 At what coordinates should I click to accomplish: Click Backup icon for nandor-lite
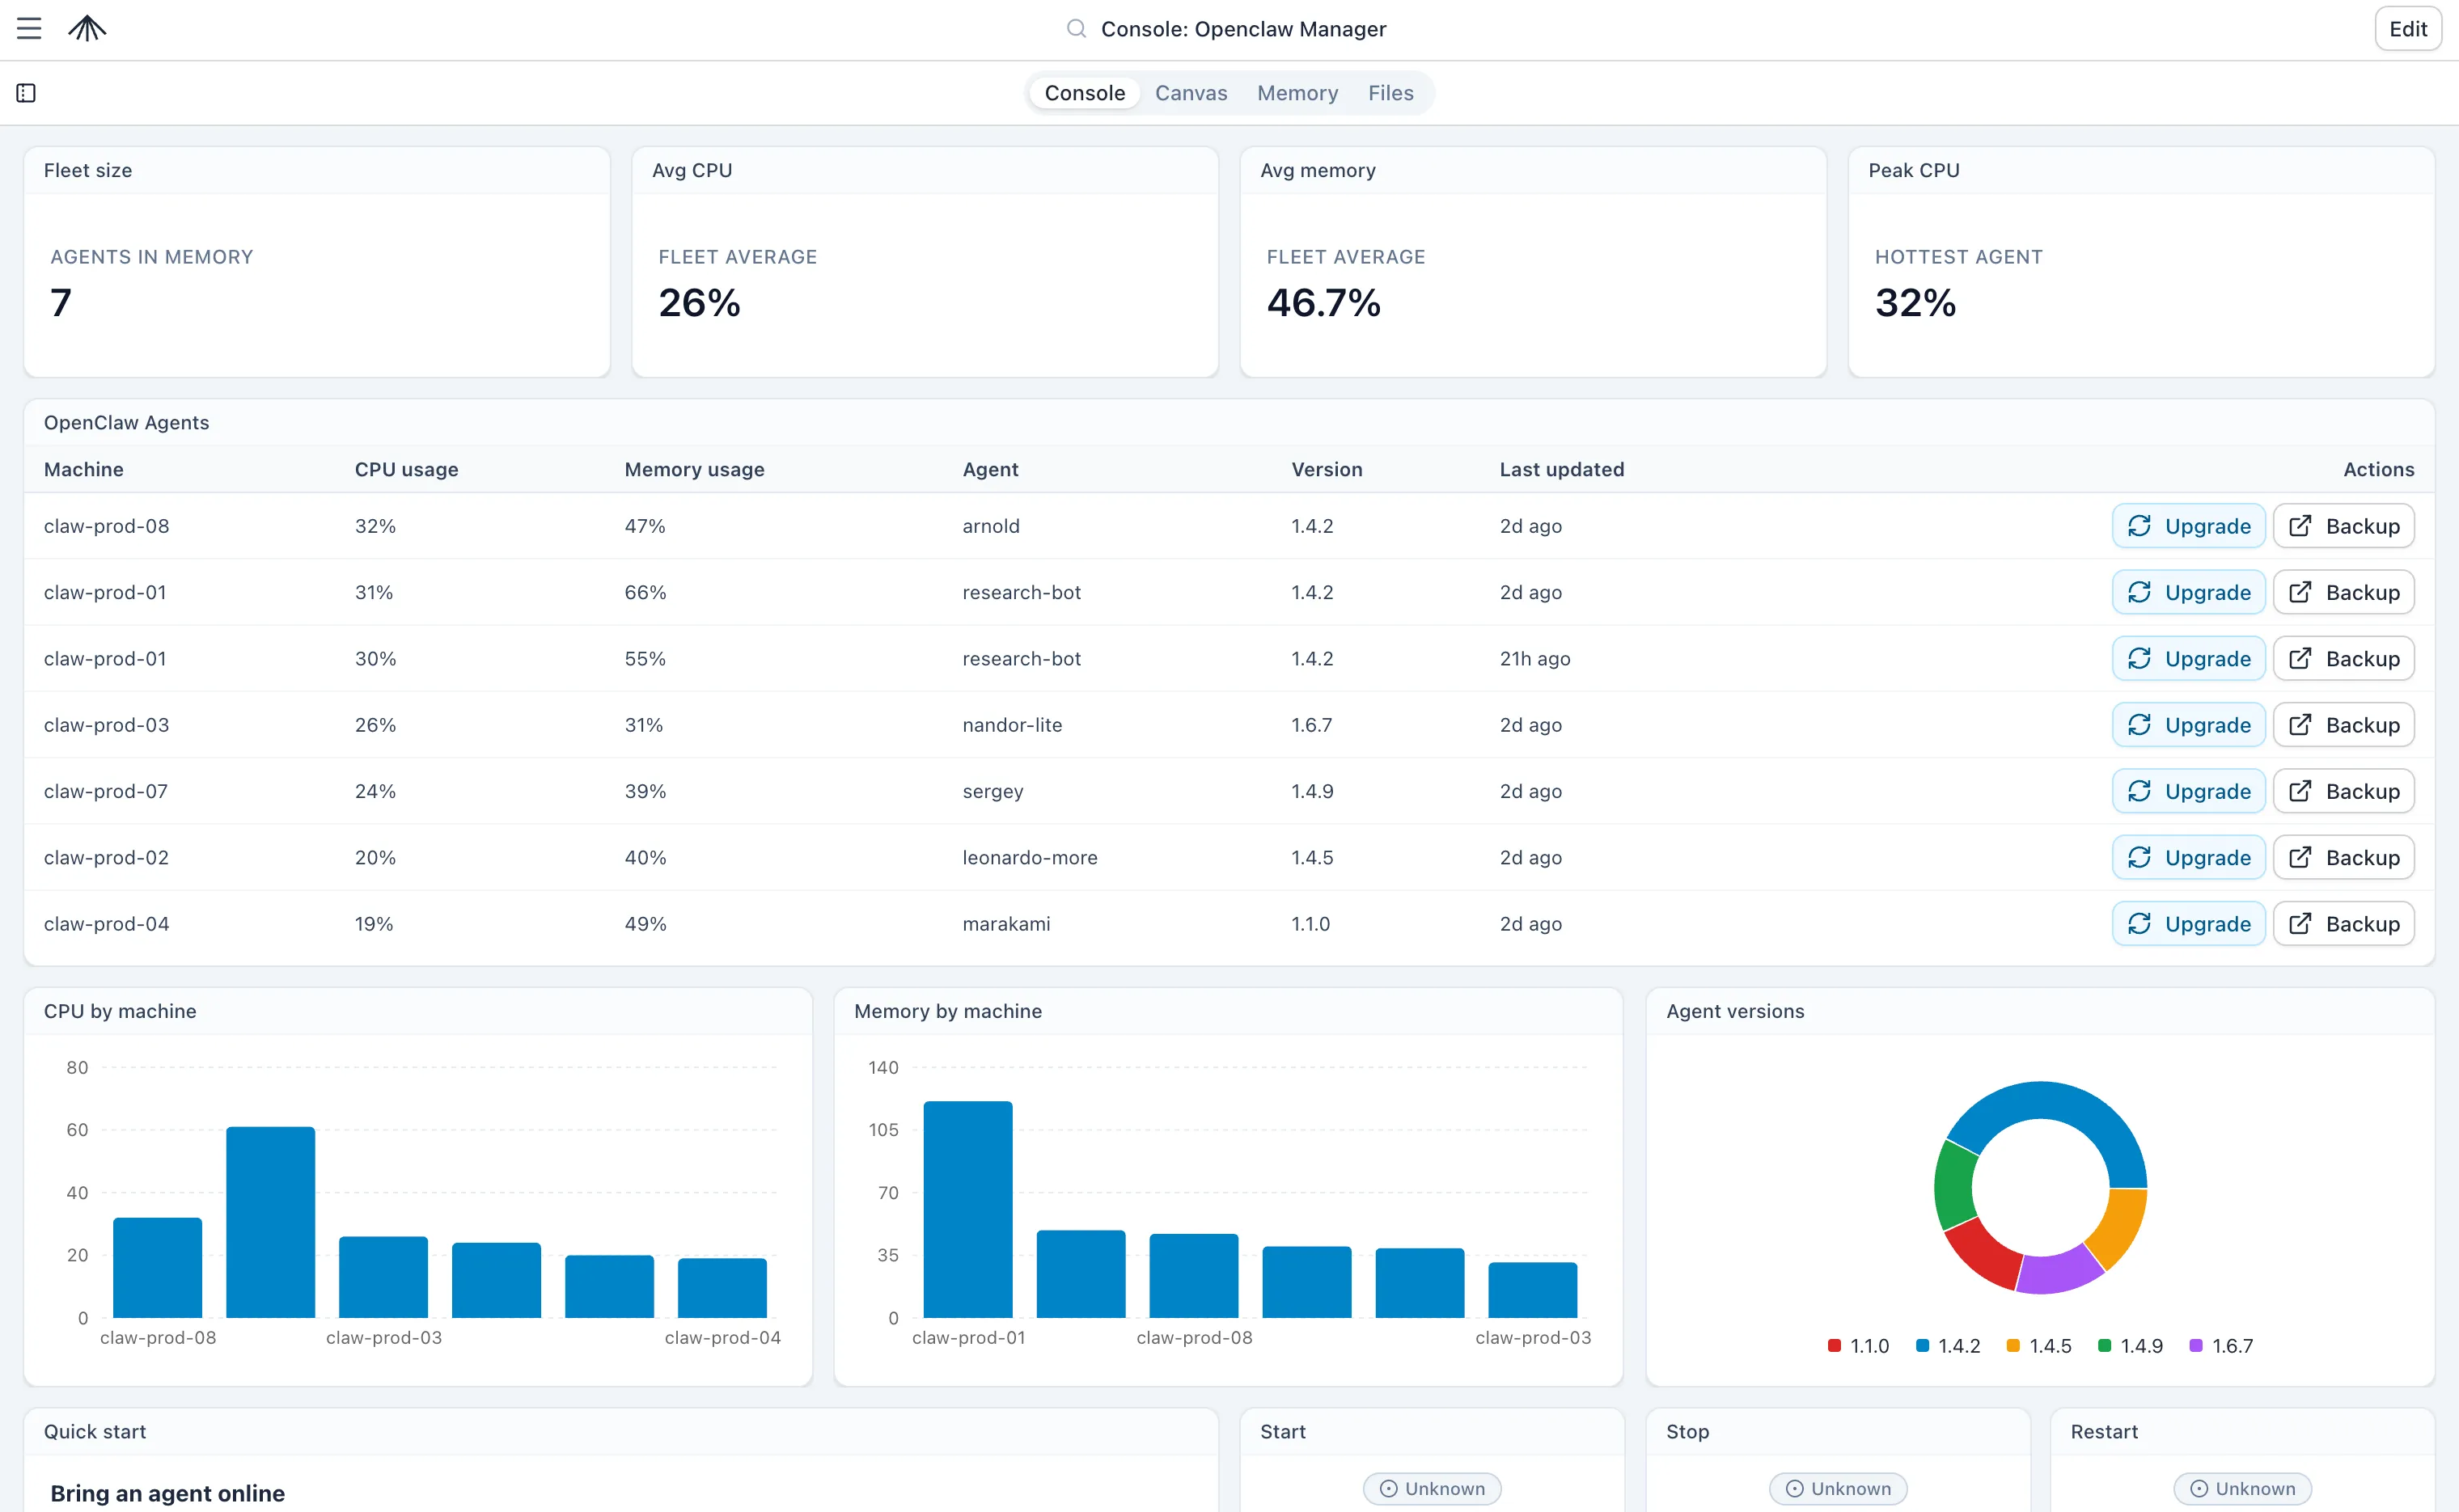point(2300,725)
